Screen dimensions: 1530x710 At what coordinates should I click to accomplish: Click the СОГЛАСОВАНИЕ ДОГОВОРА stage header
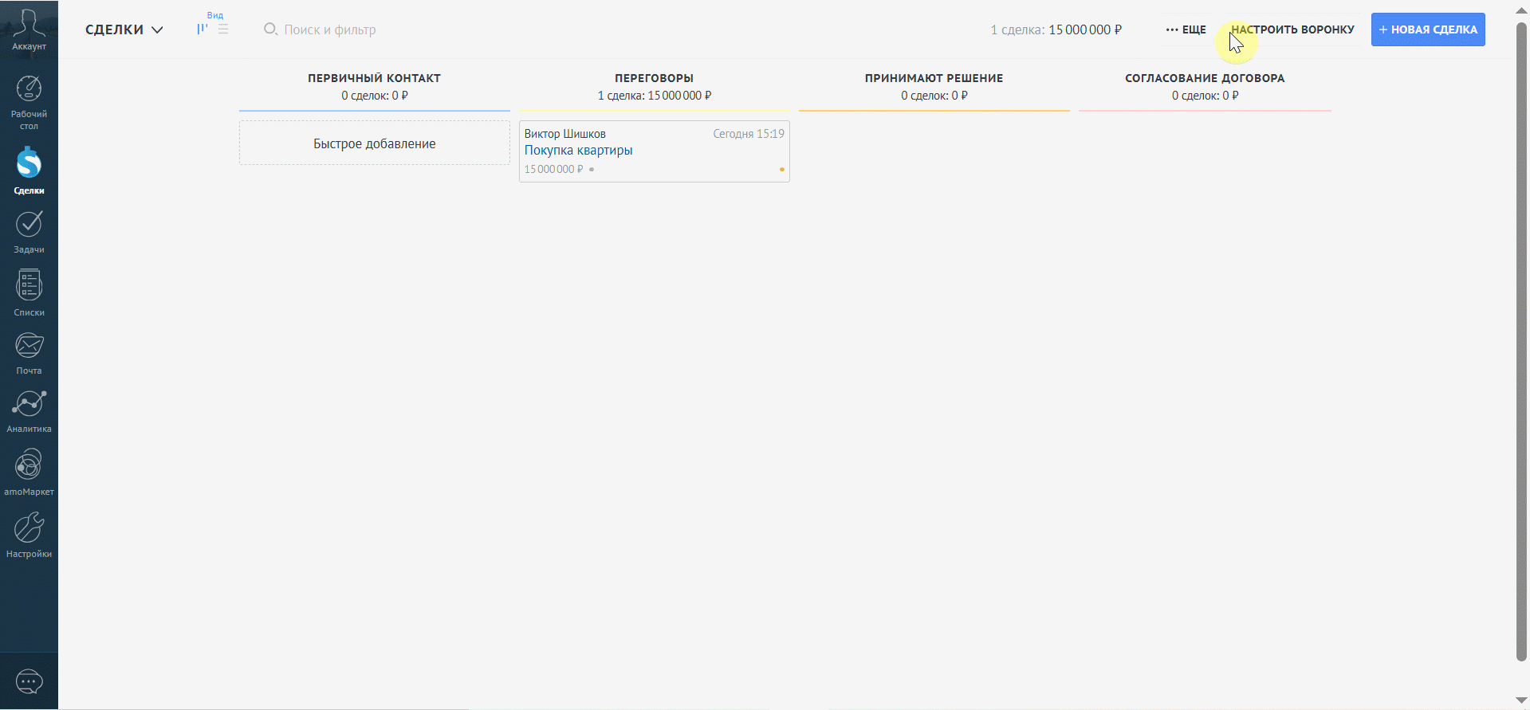(x=1205, y=78)
